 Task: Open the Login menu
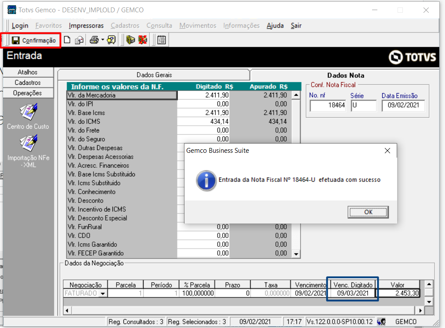(20, 25)
